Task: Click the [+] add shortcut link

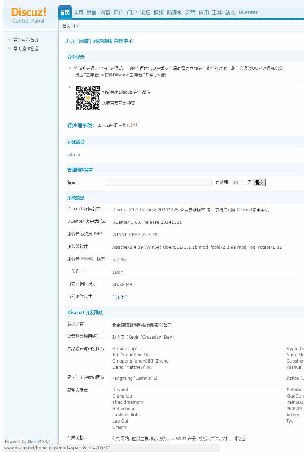Action: click(77, 26)
